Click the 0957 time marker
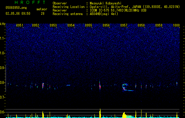 pyautogui.click(x=124, y=25)
